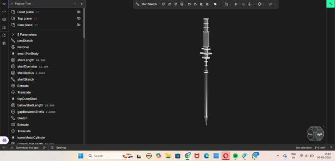This screenshot has height=161, width=335.
Task: Open the pattern tool dropdown
Action: (264, 4)
